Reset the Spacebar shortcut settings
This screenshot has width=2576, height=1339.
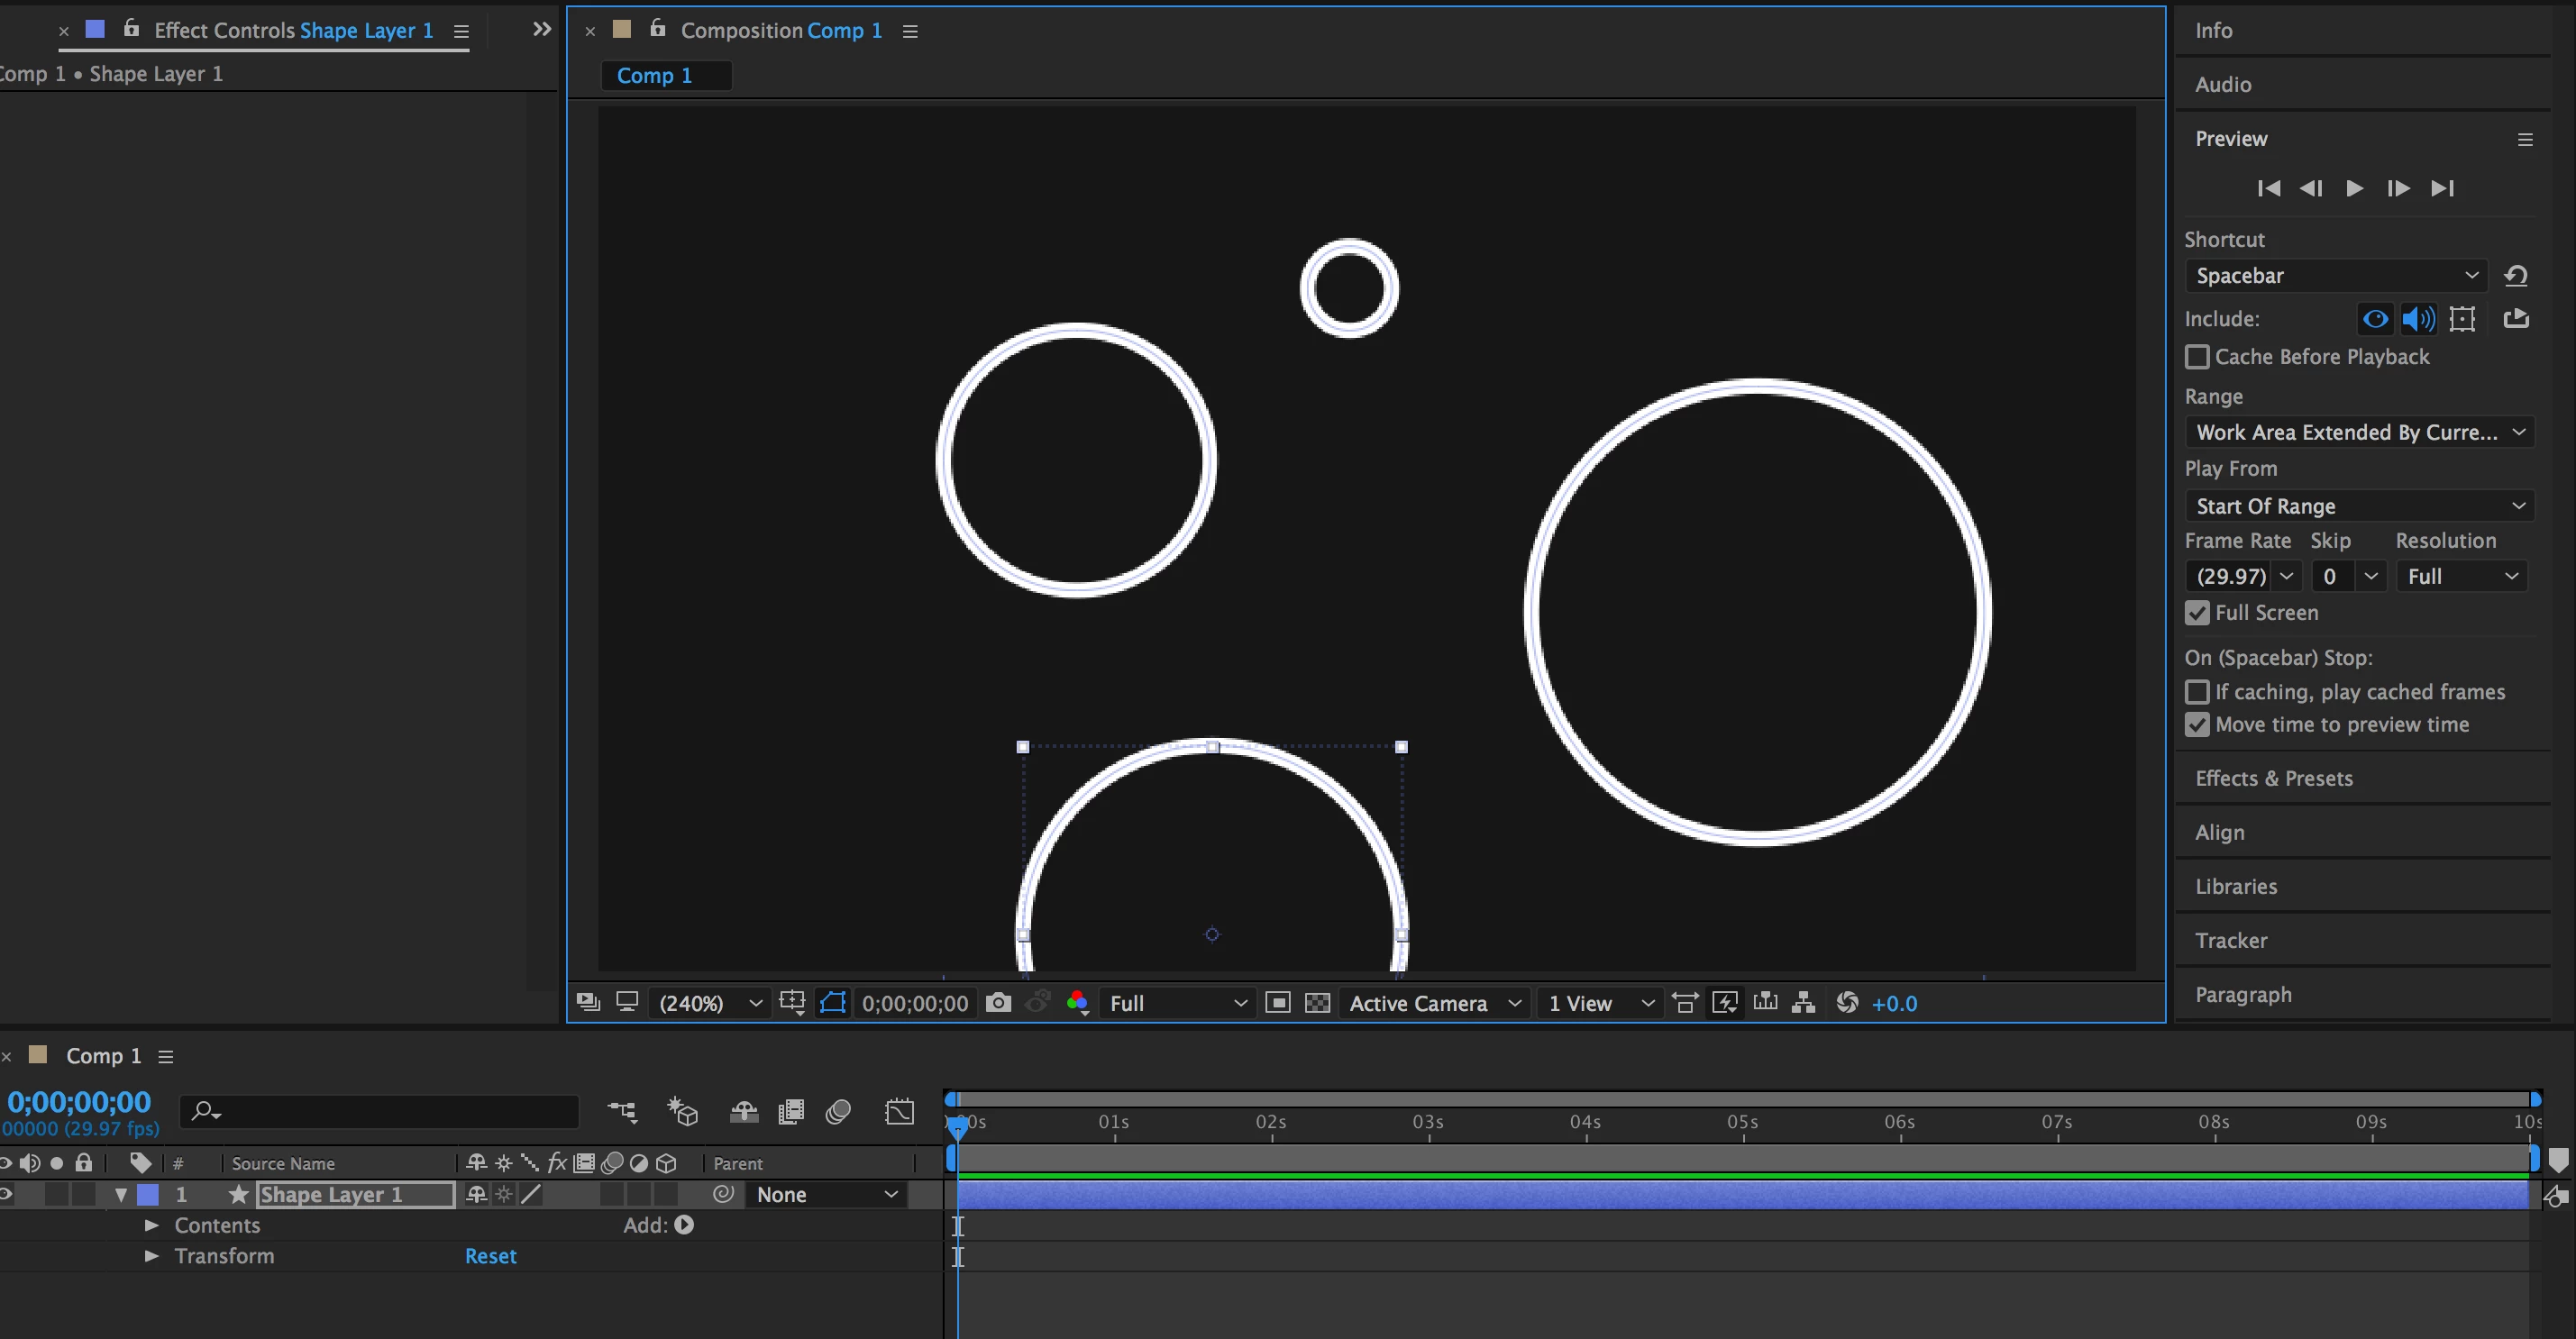click(2516, 276)
